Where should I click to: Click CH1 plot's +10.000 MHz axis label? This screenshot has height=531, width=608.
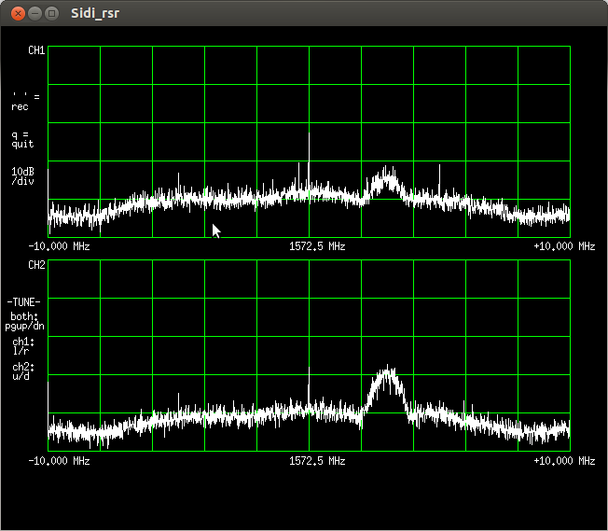pos(564,246)
